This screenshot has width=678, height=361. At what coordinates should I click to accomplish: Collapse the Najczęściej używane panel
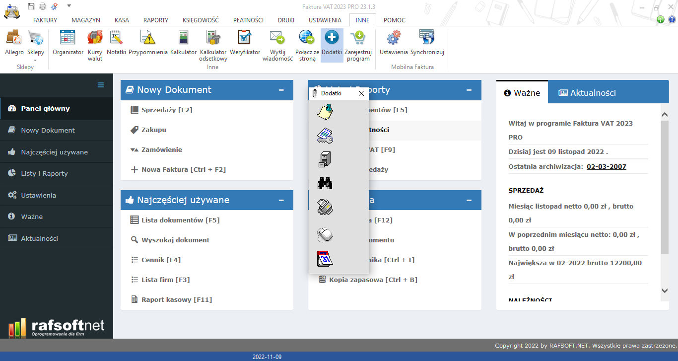tap(281, 200)
